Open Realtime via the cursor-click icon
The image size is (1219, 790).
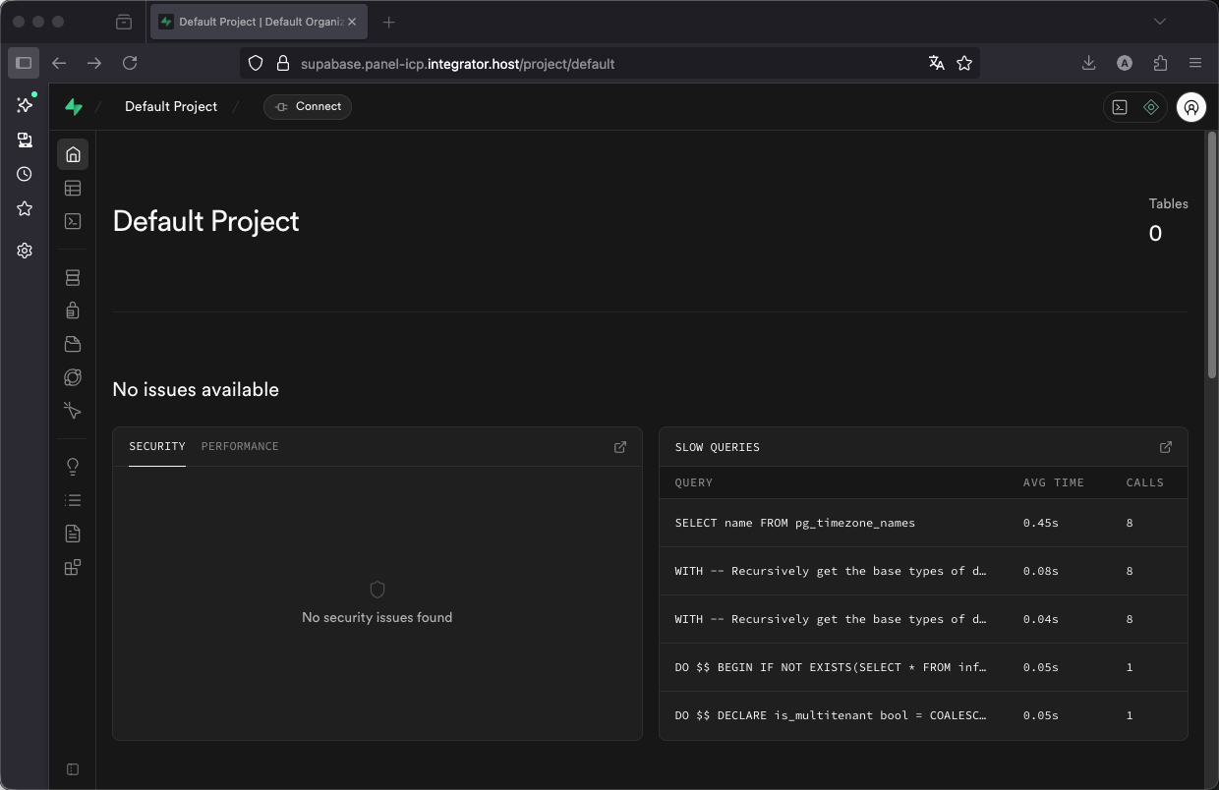[73, 411]
